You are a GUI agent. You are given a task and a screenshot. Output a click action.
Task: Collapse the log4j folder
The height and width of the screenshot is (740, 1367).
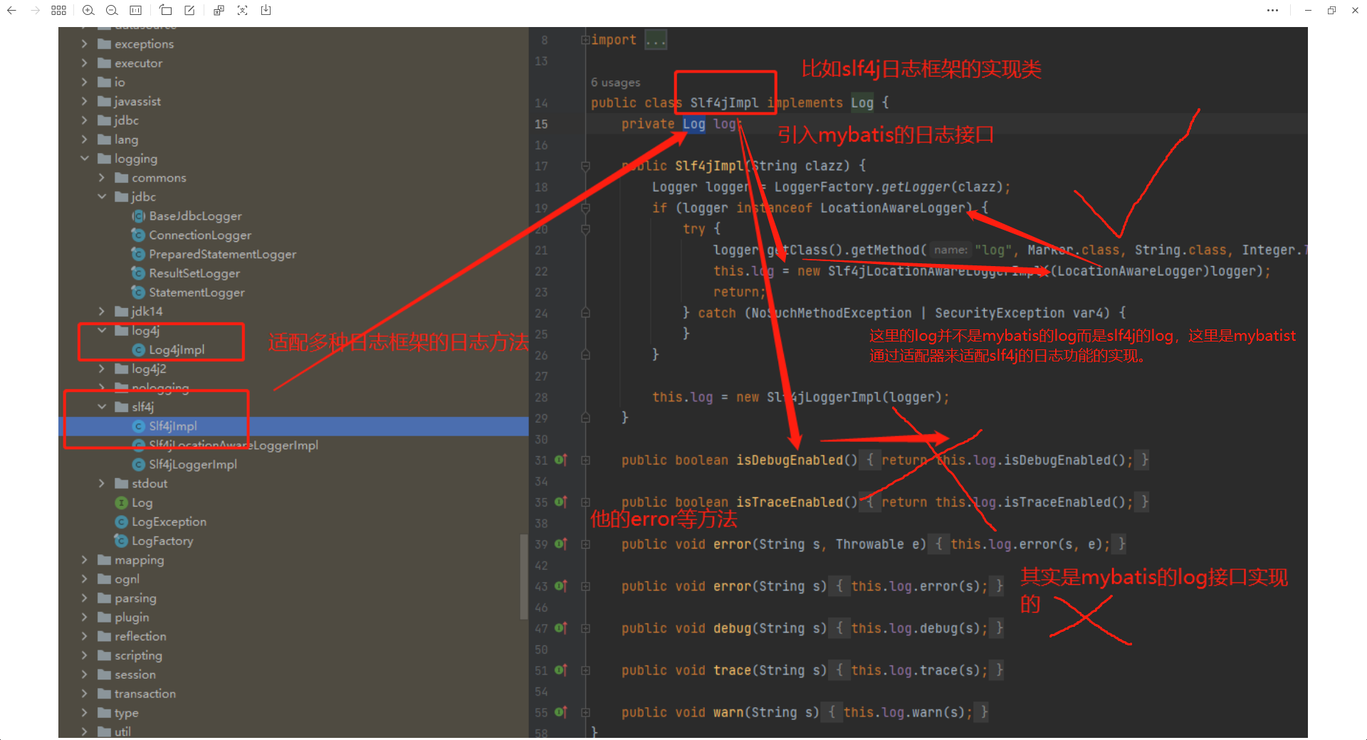coord(102,331)
